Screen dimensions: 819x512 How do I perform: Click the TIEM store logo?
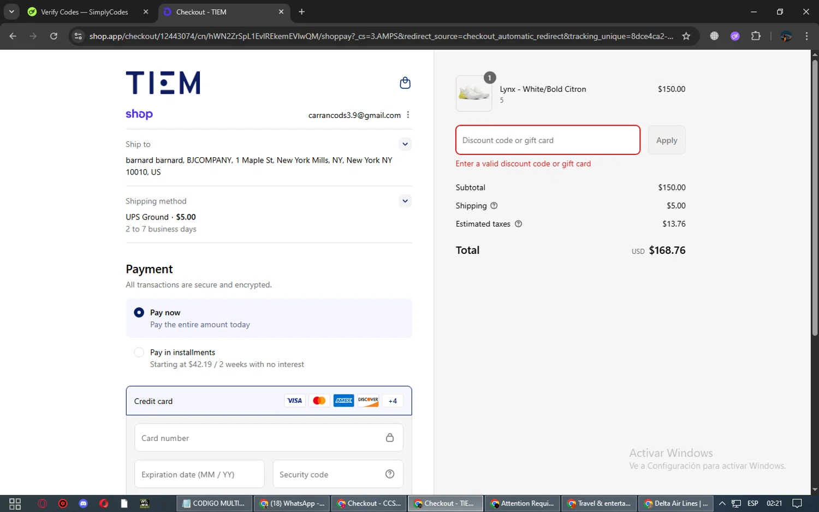tap(163, 83)
